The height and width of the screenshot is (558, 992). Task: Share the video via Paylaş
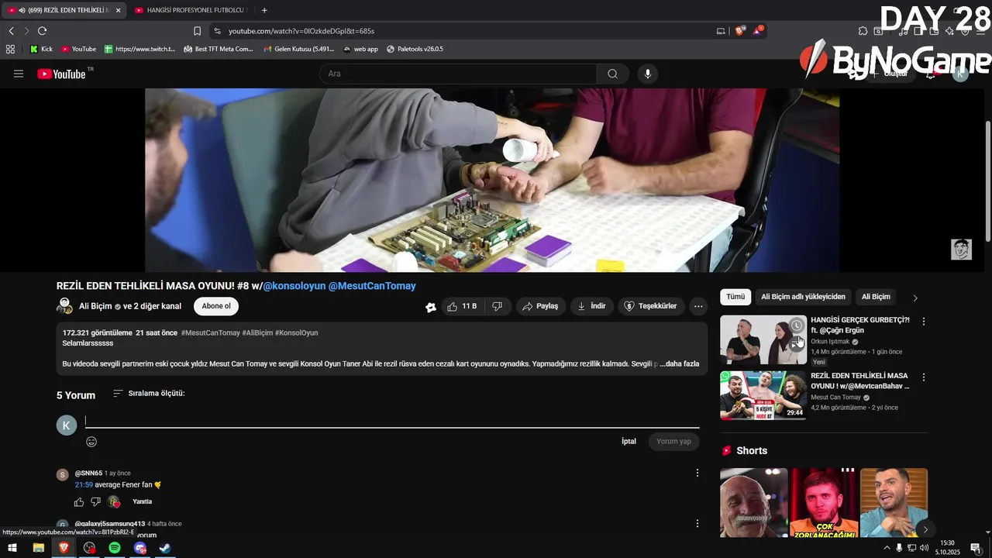click(x=540, y=306)
